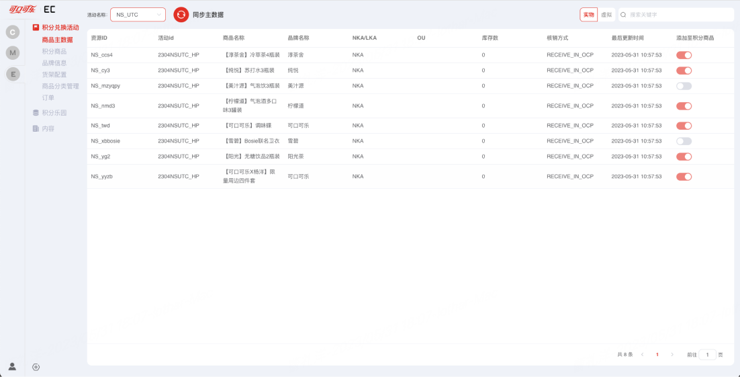Viewport: 740px width, 377px height.
Task: Switch to the 实物 tab
Action: (x=588, y=15)
